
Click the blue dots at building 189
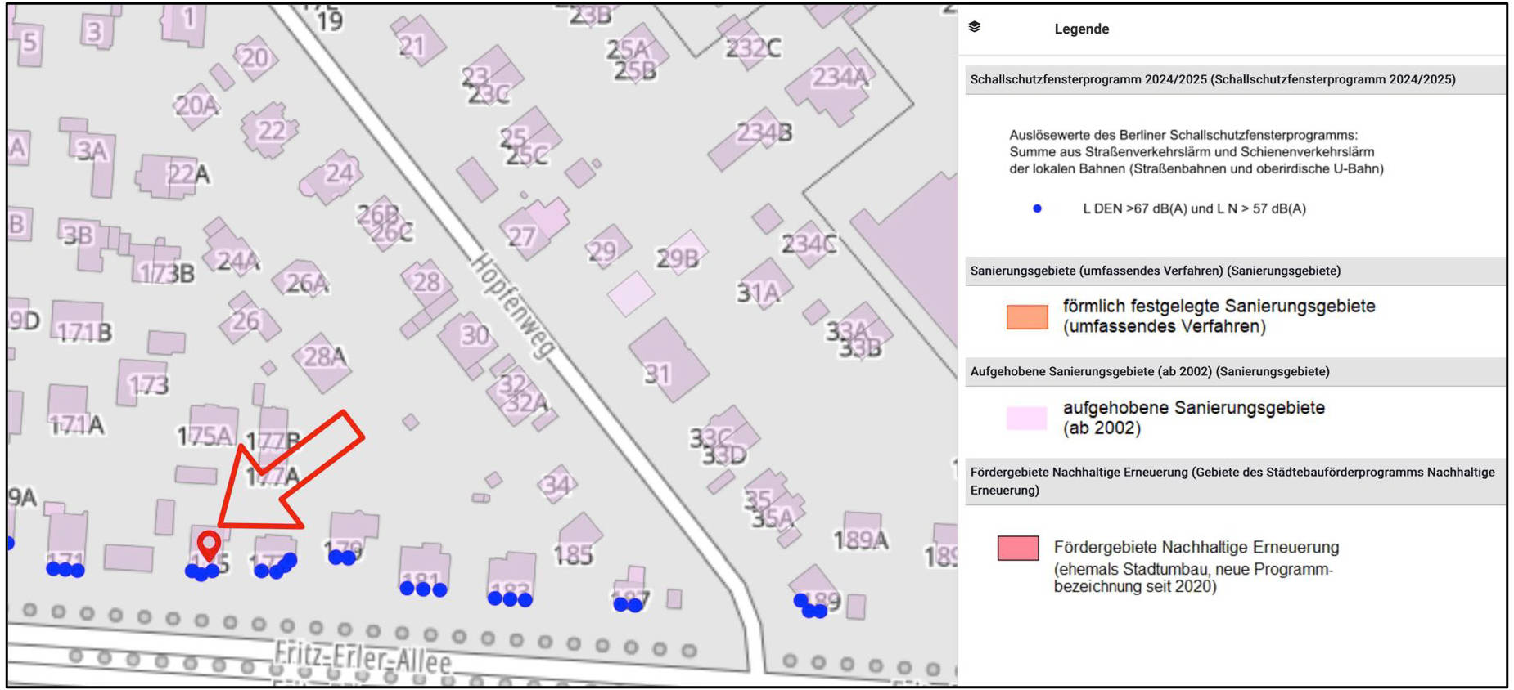[x=810, y=607]
